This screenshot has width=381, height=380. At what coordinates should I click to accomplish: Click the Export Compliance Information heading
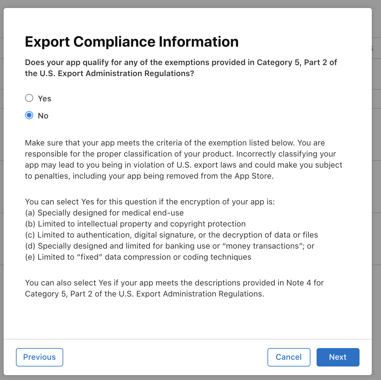tap(132, 42)
